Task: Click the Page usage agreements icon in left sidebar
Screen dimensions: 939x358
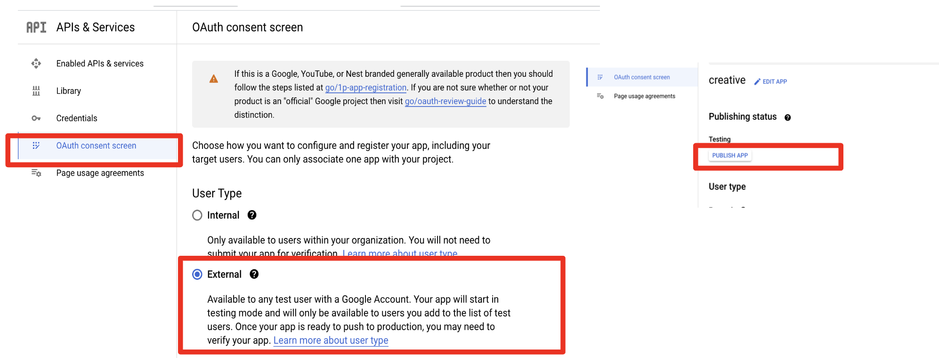Action: click(36, 173)
